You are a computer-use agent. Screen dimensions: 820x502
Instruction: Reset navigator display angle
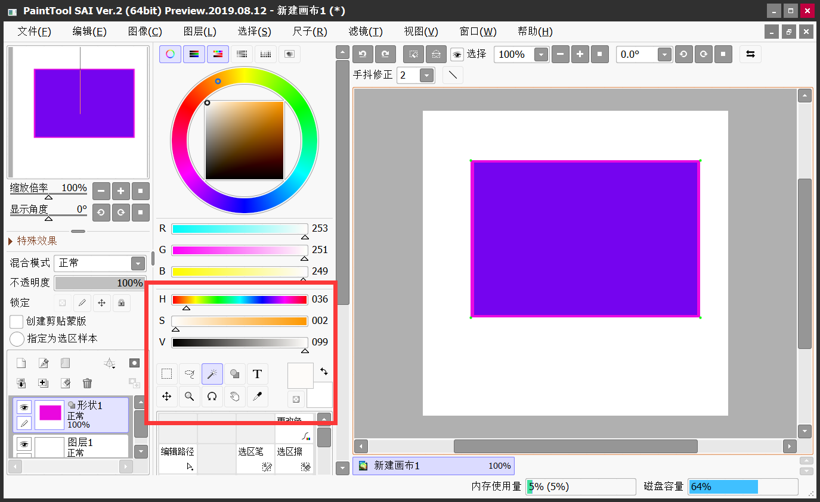141,212
